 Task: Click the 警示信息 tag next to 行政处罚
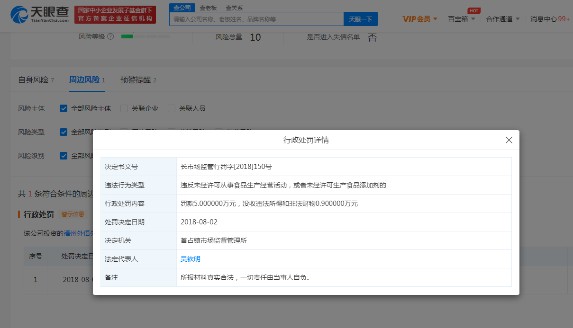point(73,214)
